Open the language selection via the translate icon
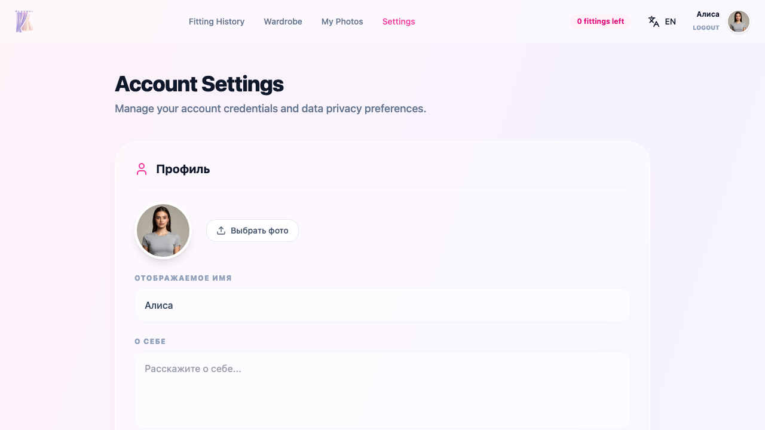The width and height of the screenshot is (765, 430). pos(653,21)
